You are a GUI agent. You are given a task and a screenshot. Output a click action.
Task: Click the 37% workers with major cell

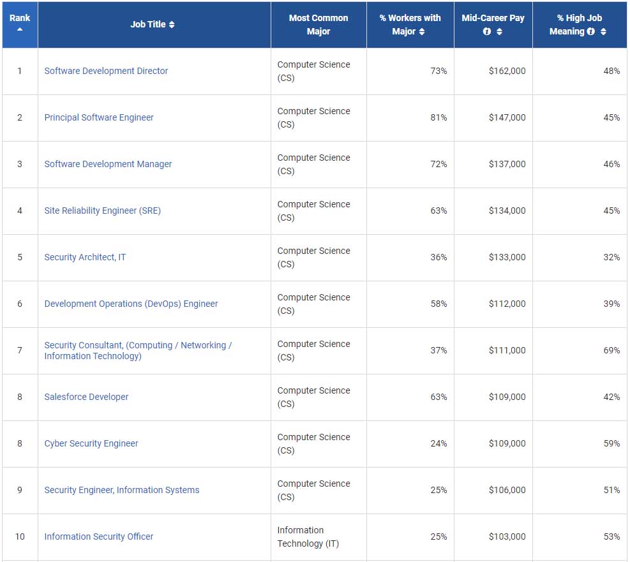(x=410, y=350)
